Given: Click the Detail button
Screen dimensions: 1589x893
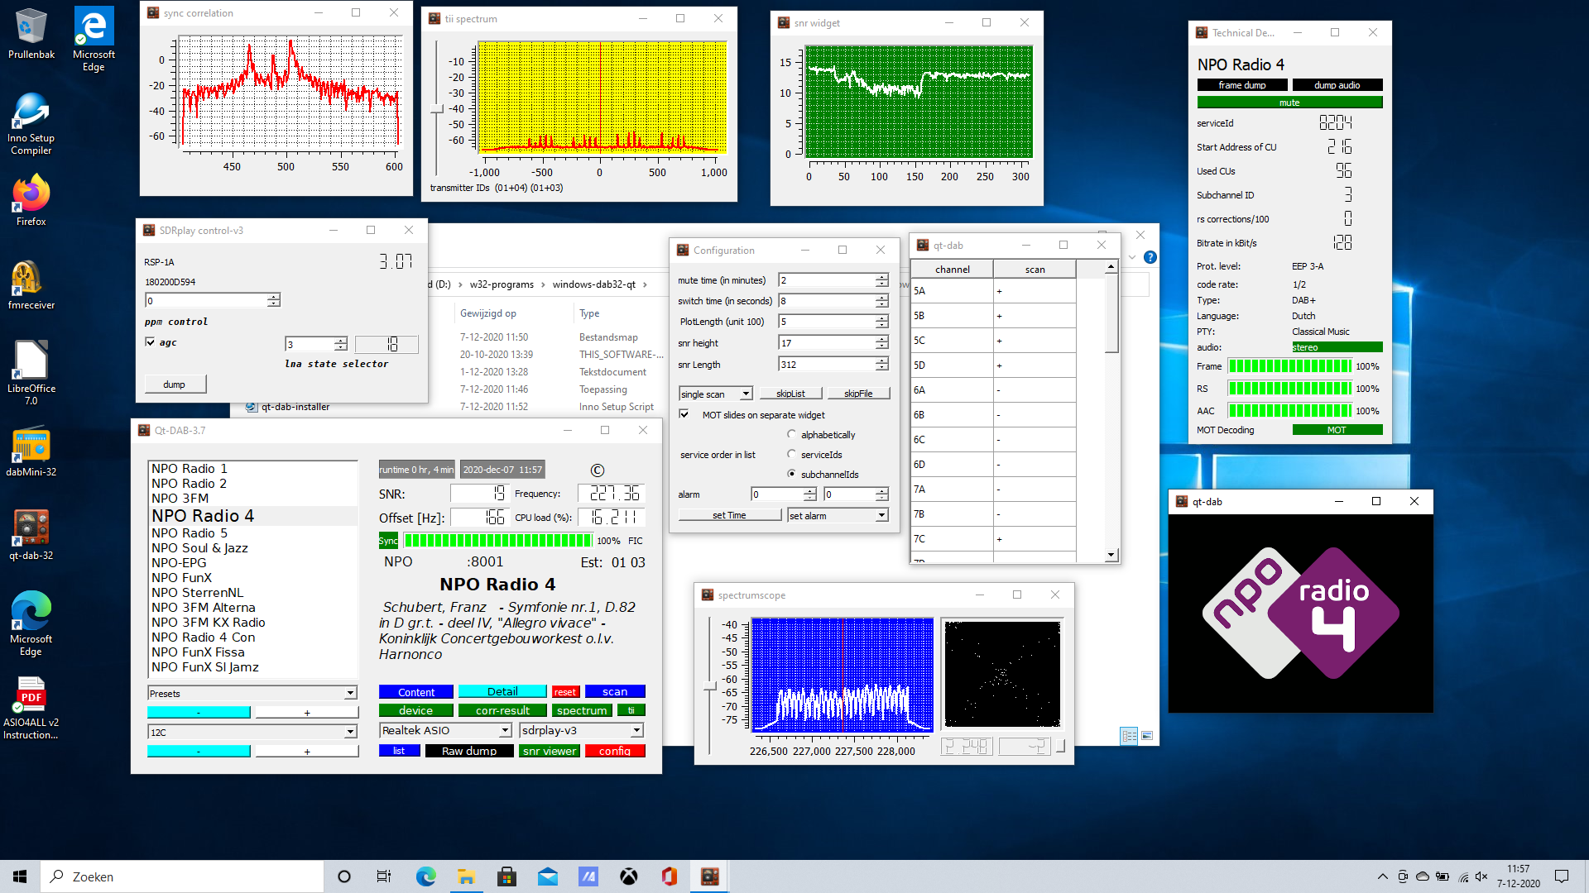Looking at the screenshot, I should click(502, 691).
